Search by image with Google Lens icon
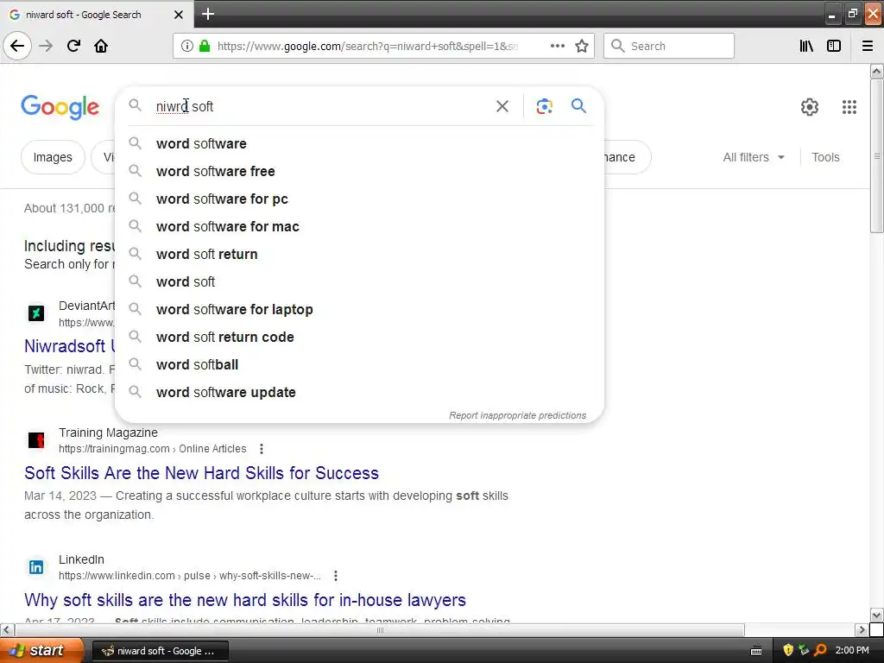This screenshot has width=884, height=663. coord(544,106)
